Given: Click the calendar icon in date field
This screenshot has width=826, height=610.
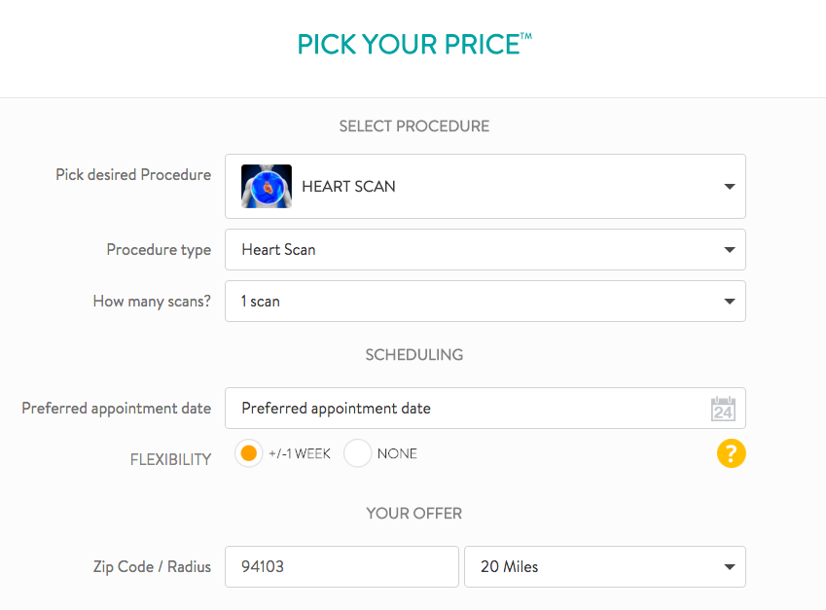Looking at the screenshot, I should click(x=723, y=409).
